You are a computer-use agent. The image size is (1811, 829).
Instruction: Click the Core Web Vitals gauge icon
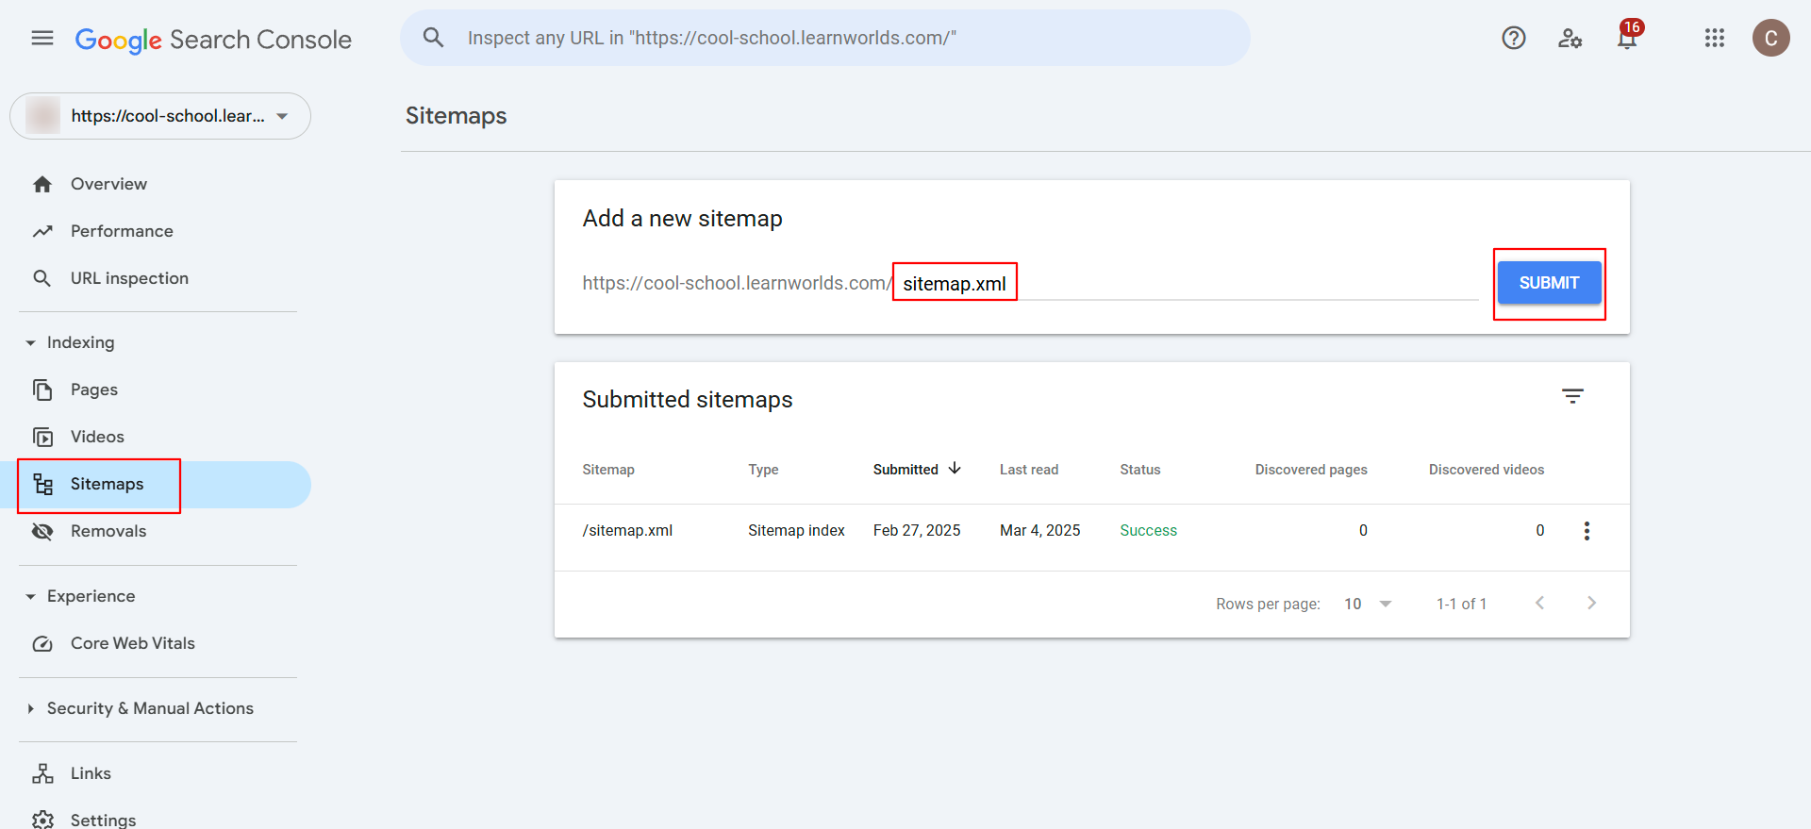(42, 643)
